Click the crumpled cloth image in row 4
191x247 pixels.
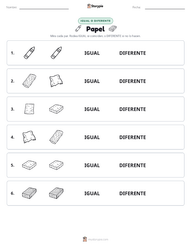(29, 137)
